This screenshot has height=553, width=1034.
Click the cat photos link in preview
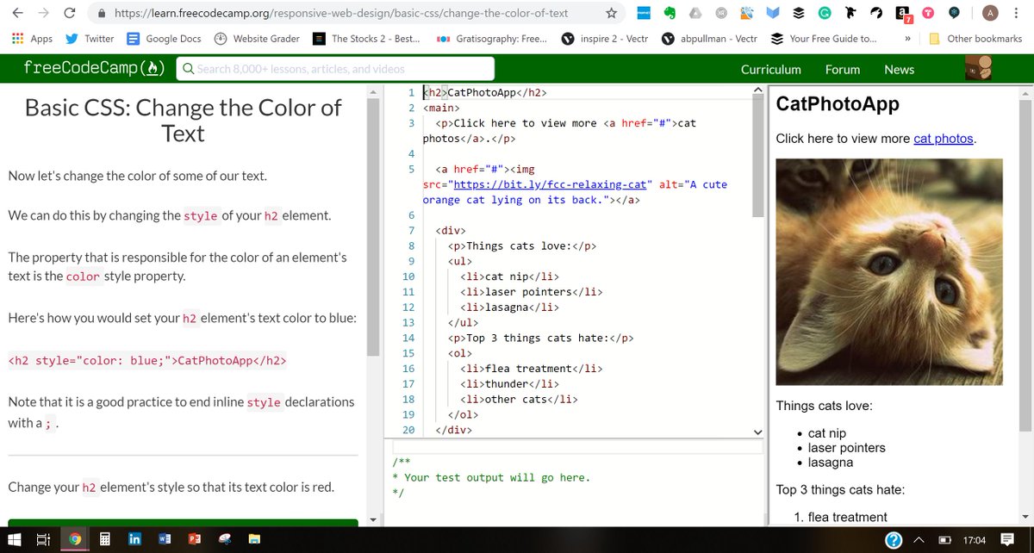pos(944,138)
